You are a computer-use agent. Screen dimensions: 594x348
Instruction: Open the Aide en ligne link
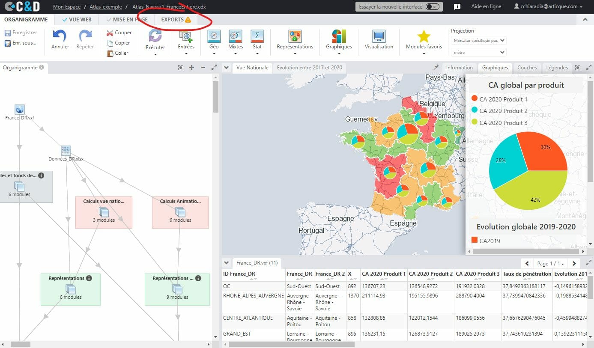point(486,7)
